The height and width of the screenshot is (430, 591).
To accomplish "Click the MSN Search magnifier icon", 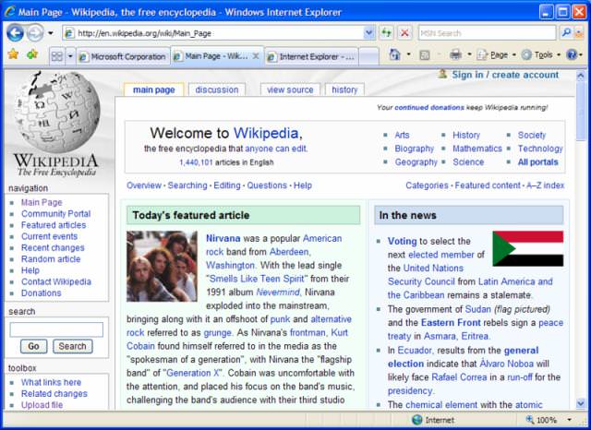I will click(x=566, y=33).
